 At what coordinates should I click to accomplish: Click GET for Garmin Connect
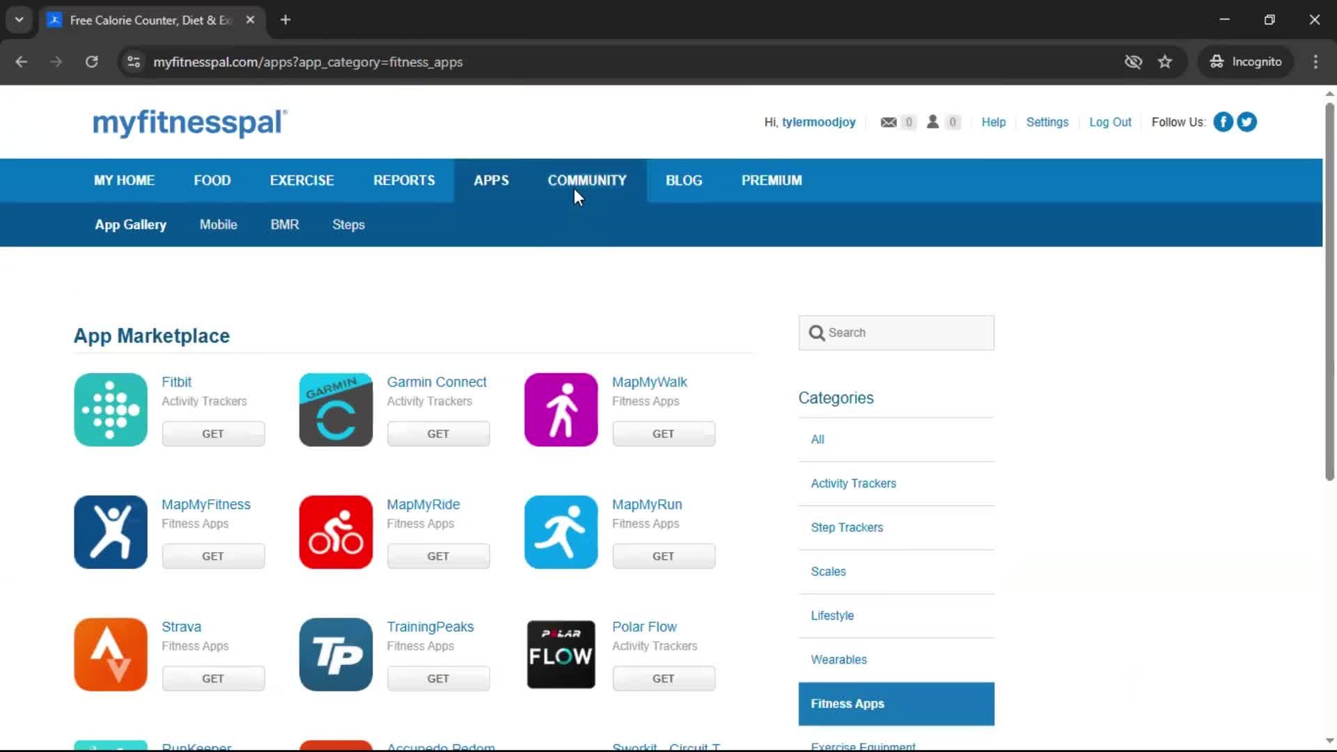point(438,434)
